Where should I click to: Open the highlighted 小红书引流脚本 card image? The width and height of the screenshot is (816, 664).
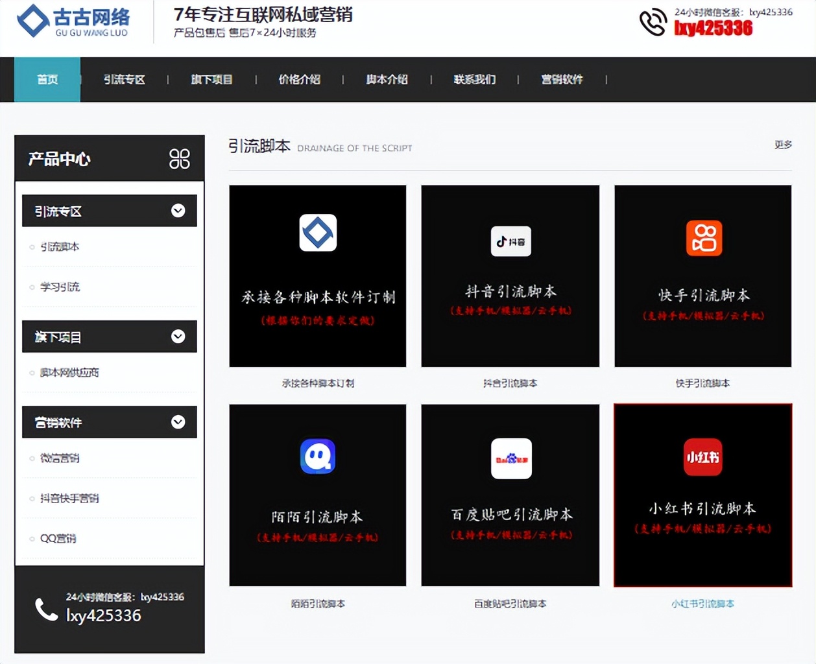tap(703, 495)
